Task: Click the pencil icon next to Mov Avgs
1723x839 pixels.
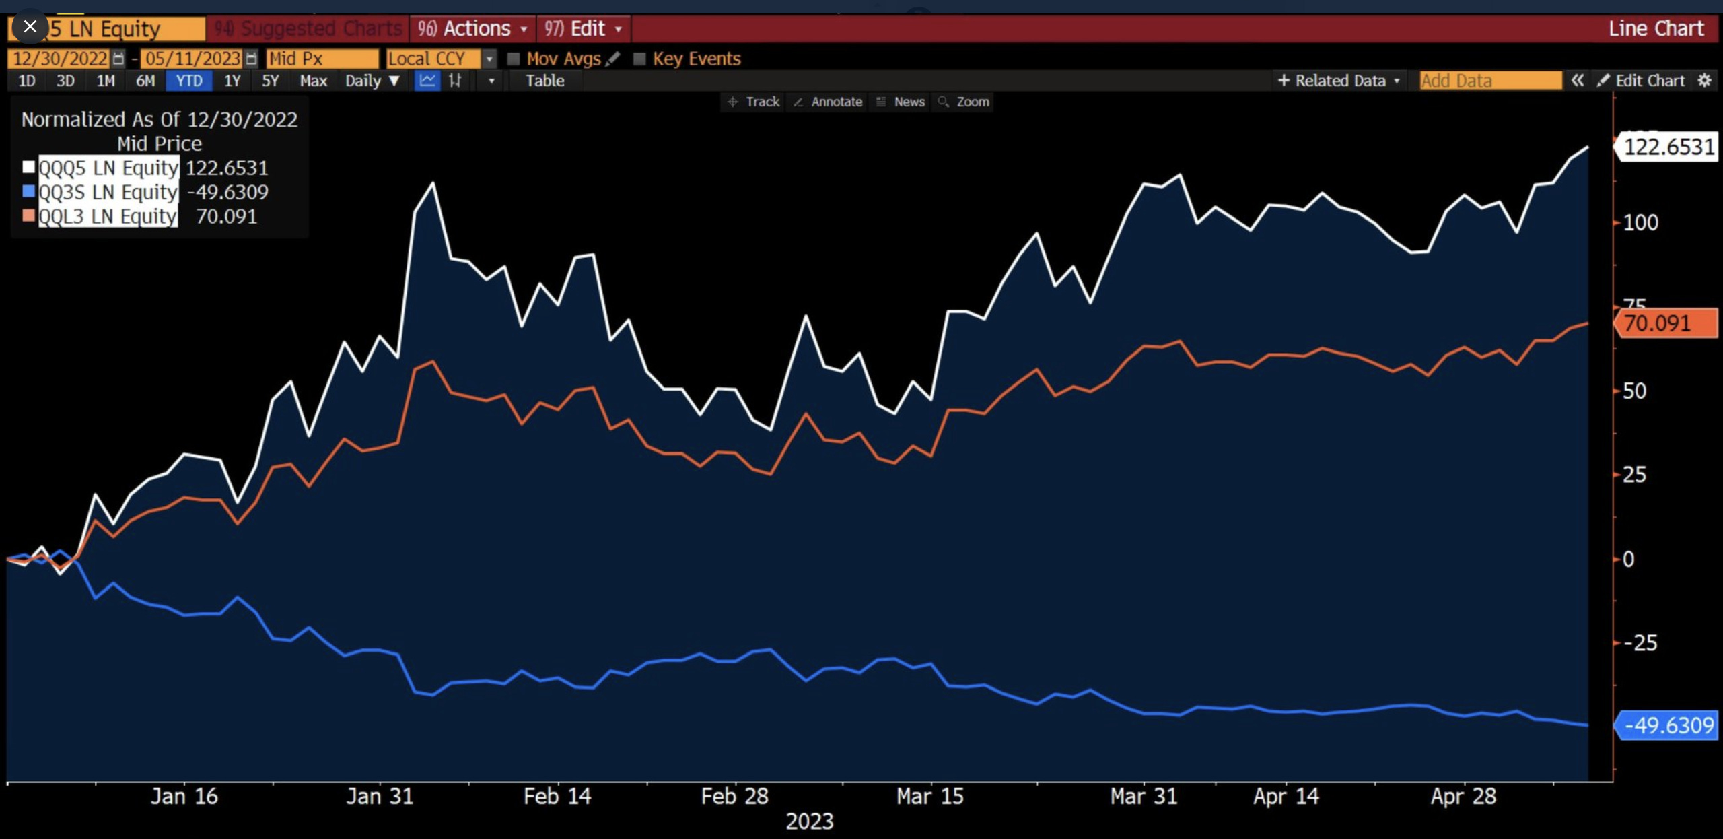Action: [612, 59]
